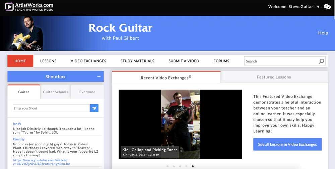Open the FORUMS menu item

221,61
